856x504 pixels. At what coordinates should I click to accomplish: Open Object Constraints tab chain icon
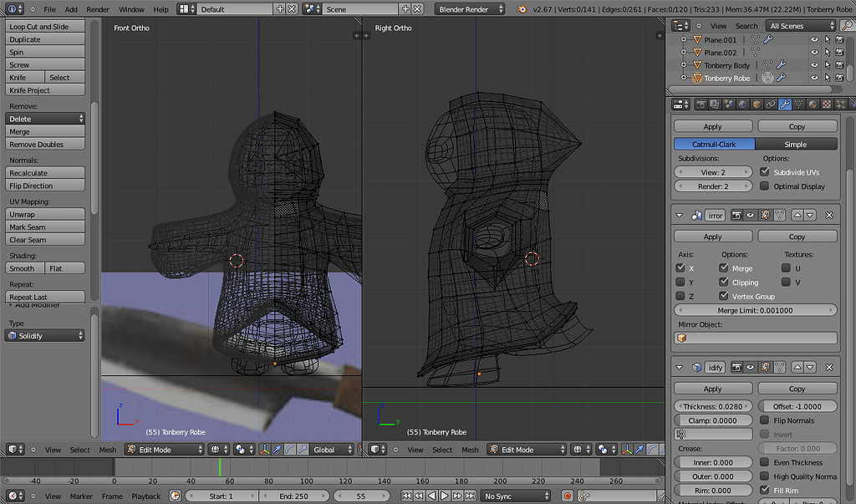coord(770,104)
